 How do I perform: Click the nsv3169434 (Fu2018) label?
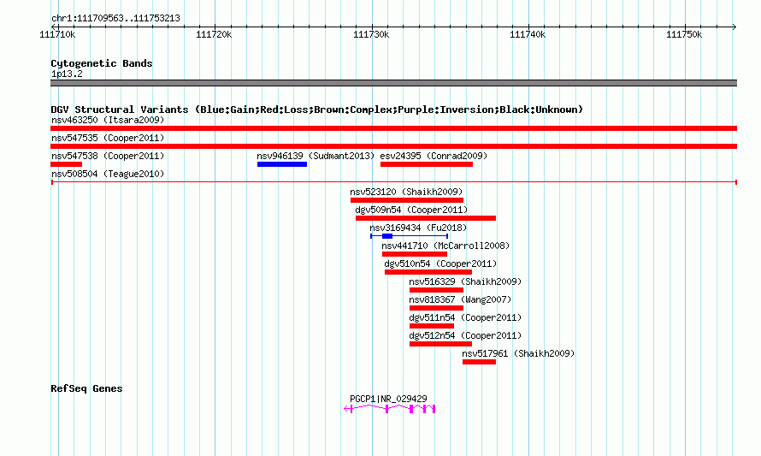pyautogui.click(x=418, y=228)
